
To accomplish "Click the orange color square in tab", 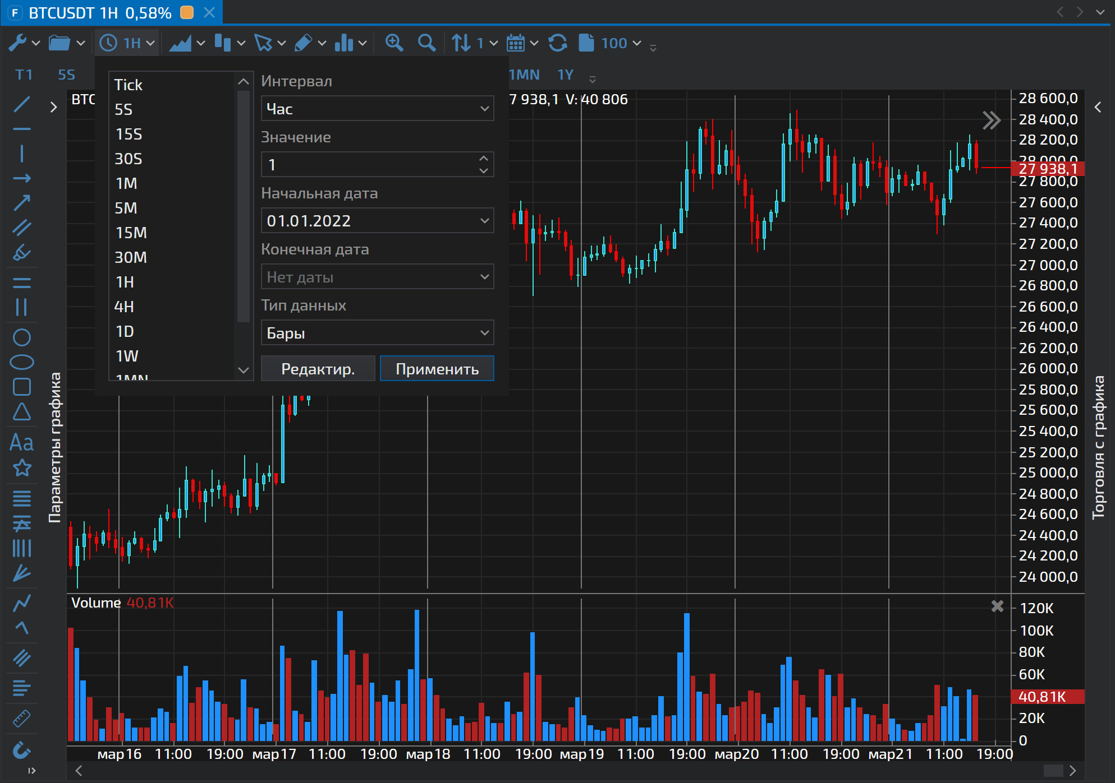I will click(187, 12).
